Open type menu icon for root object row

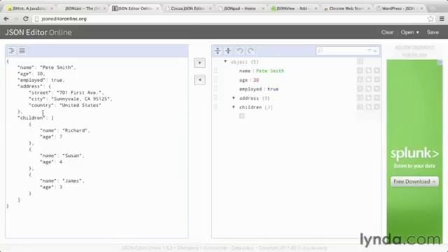coord(360,62)
